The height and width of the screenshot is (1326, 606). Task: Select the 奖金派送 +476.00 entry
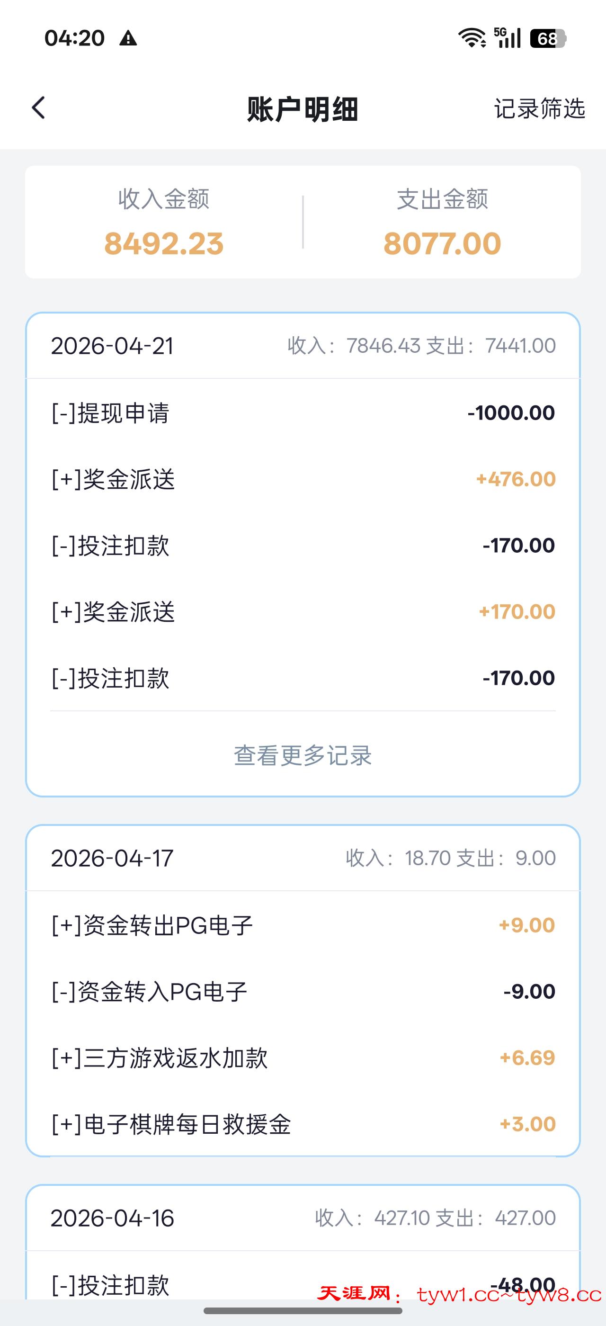pyautogui.click(x=303, y=479)
